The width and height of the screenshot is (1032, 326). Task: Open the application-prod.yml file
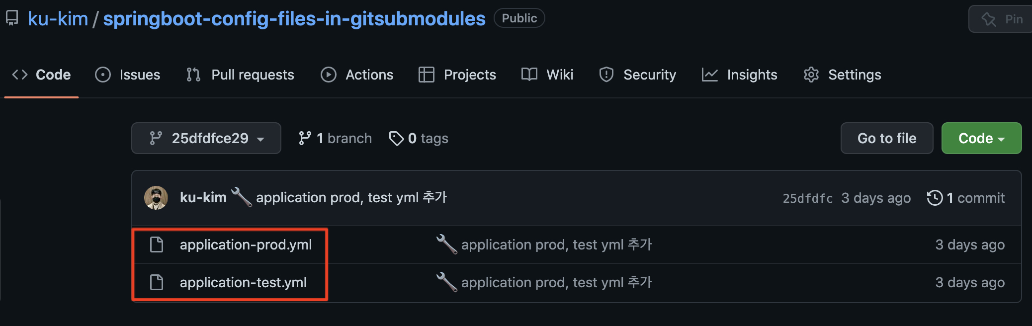246,244
